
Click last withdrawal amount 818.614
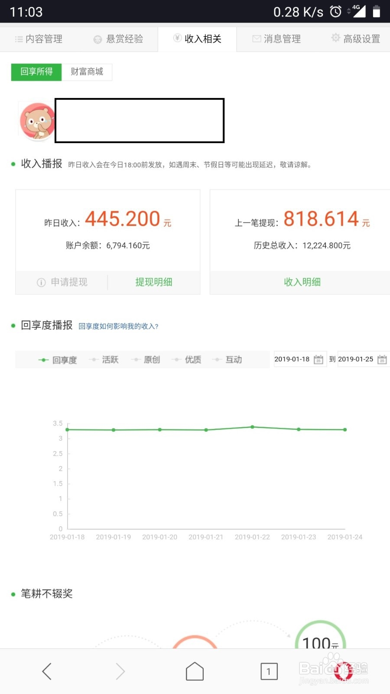[321, 219]
